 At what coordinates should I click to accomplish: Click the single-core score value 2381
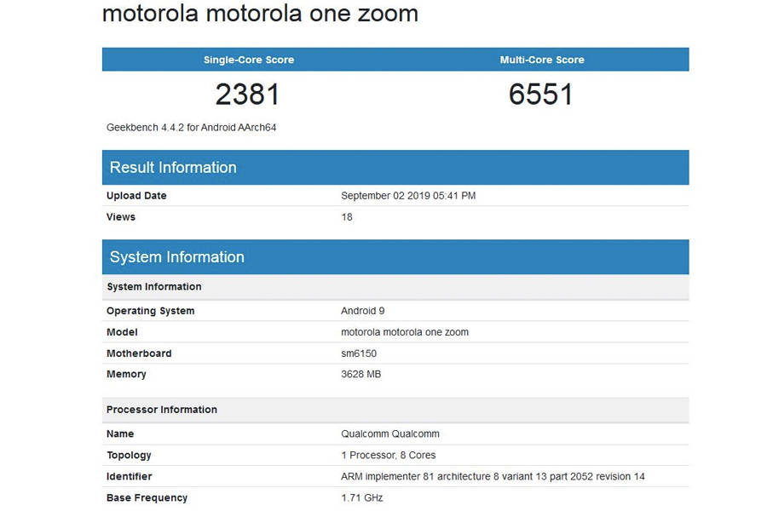point(247,94)
